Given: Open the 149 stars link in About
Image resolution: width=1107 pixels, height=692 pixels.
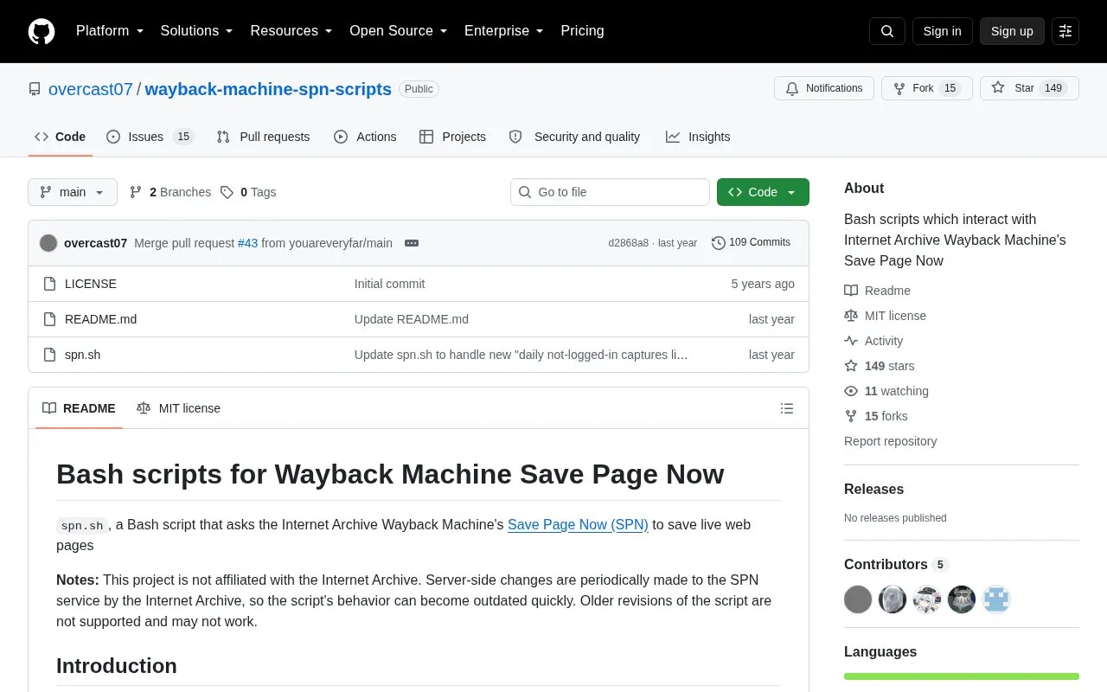Looking at the screenshot, I should click(x=880, y=366).
